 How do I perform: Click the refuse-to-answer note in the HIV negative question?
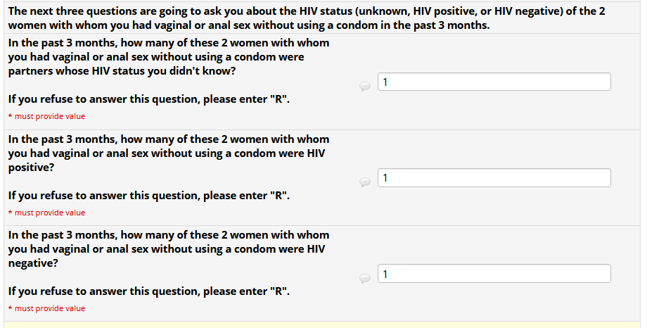tap(148, 291)
